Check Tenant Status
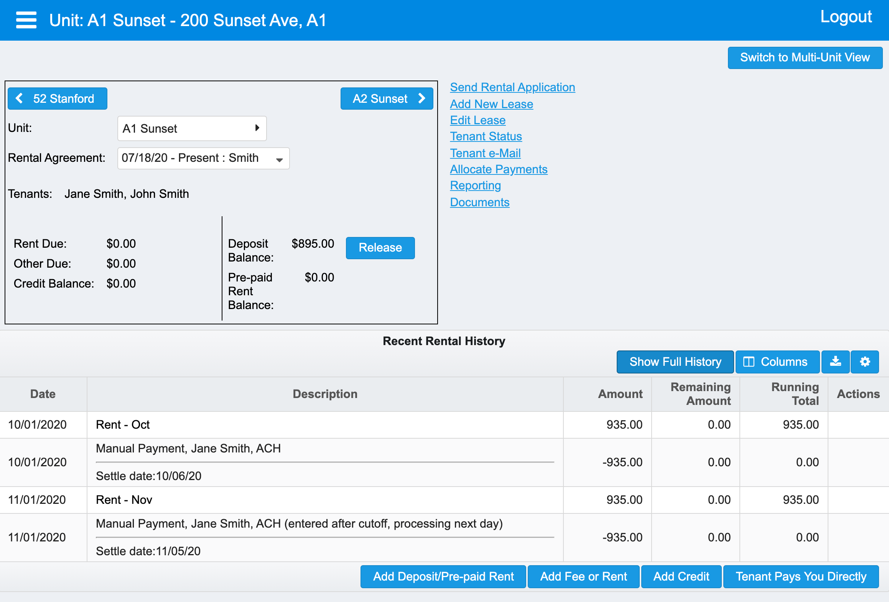This screenshot has height=602, width=889. (486, 136)
